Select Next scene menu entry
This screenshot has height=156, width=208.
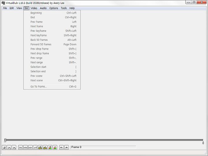pyautogui.click(x=52, y=81)
